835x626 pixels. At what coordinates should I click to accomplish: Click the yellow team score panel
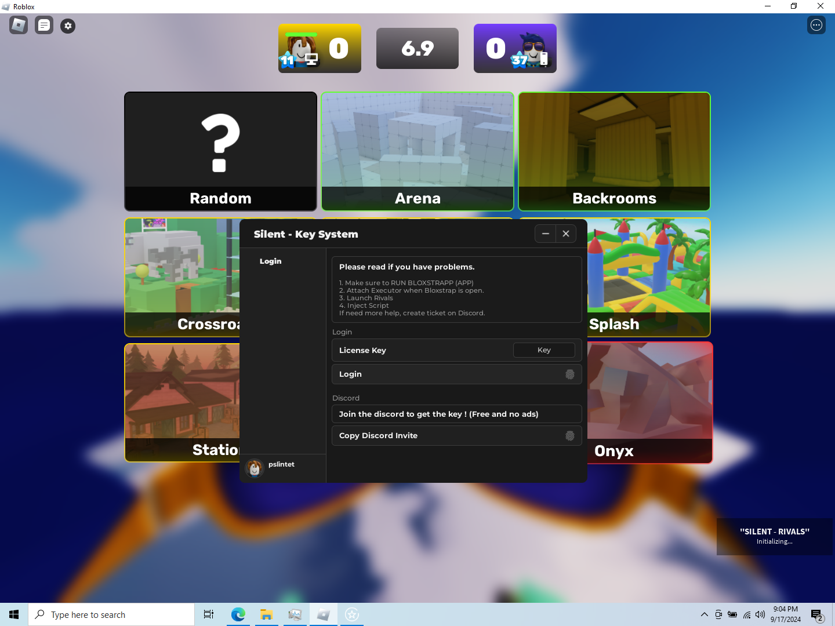(320, 48)
